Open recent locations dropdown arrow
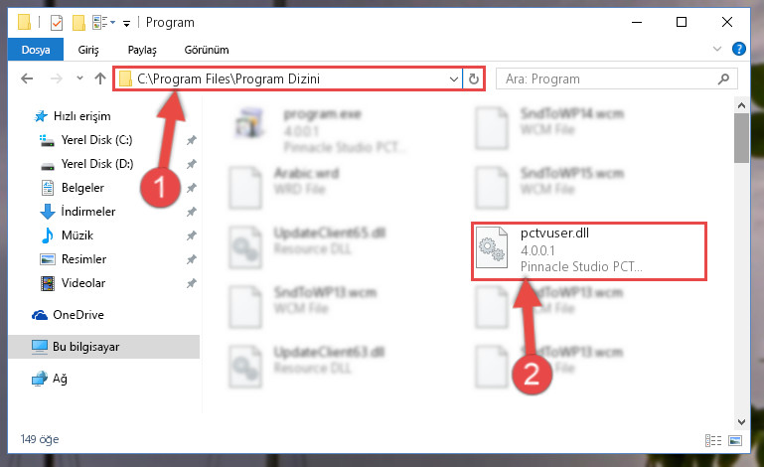This screenshot has width=764, height=467. coord(79,78)
